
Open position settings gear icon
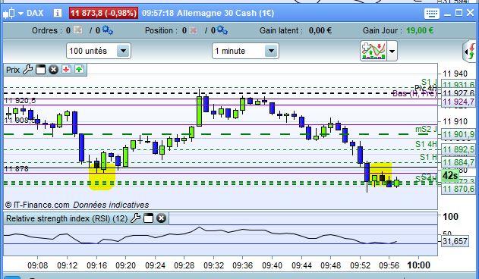(222, 30)
